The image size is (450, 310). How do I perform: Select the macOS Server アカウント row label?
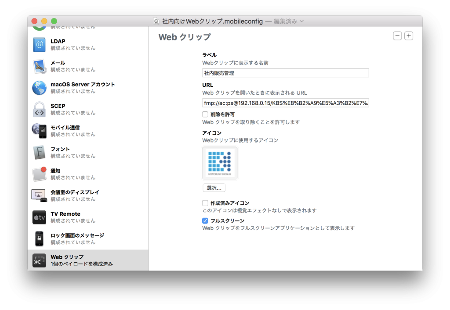(x=83, y=85)
